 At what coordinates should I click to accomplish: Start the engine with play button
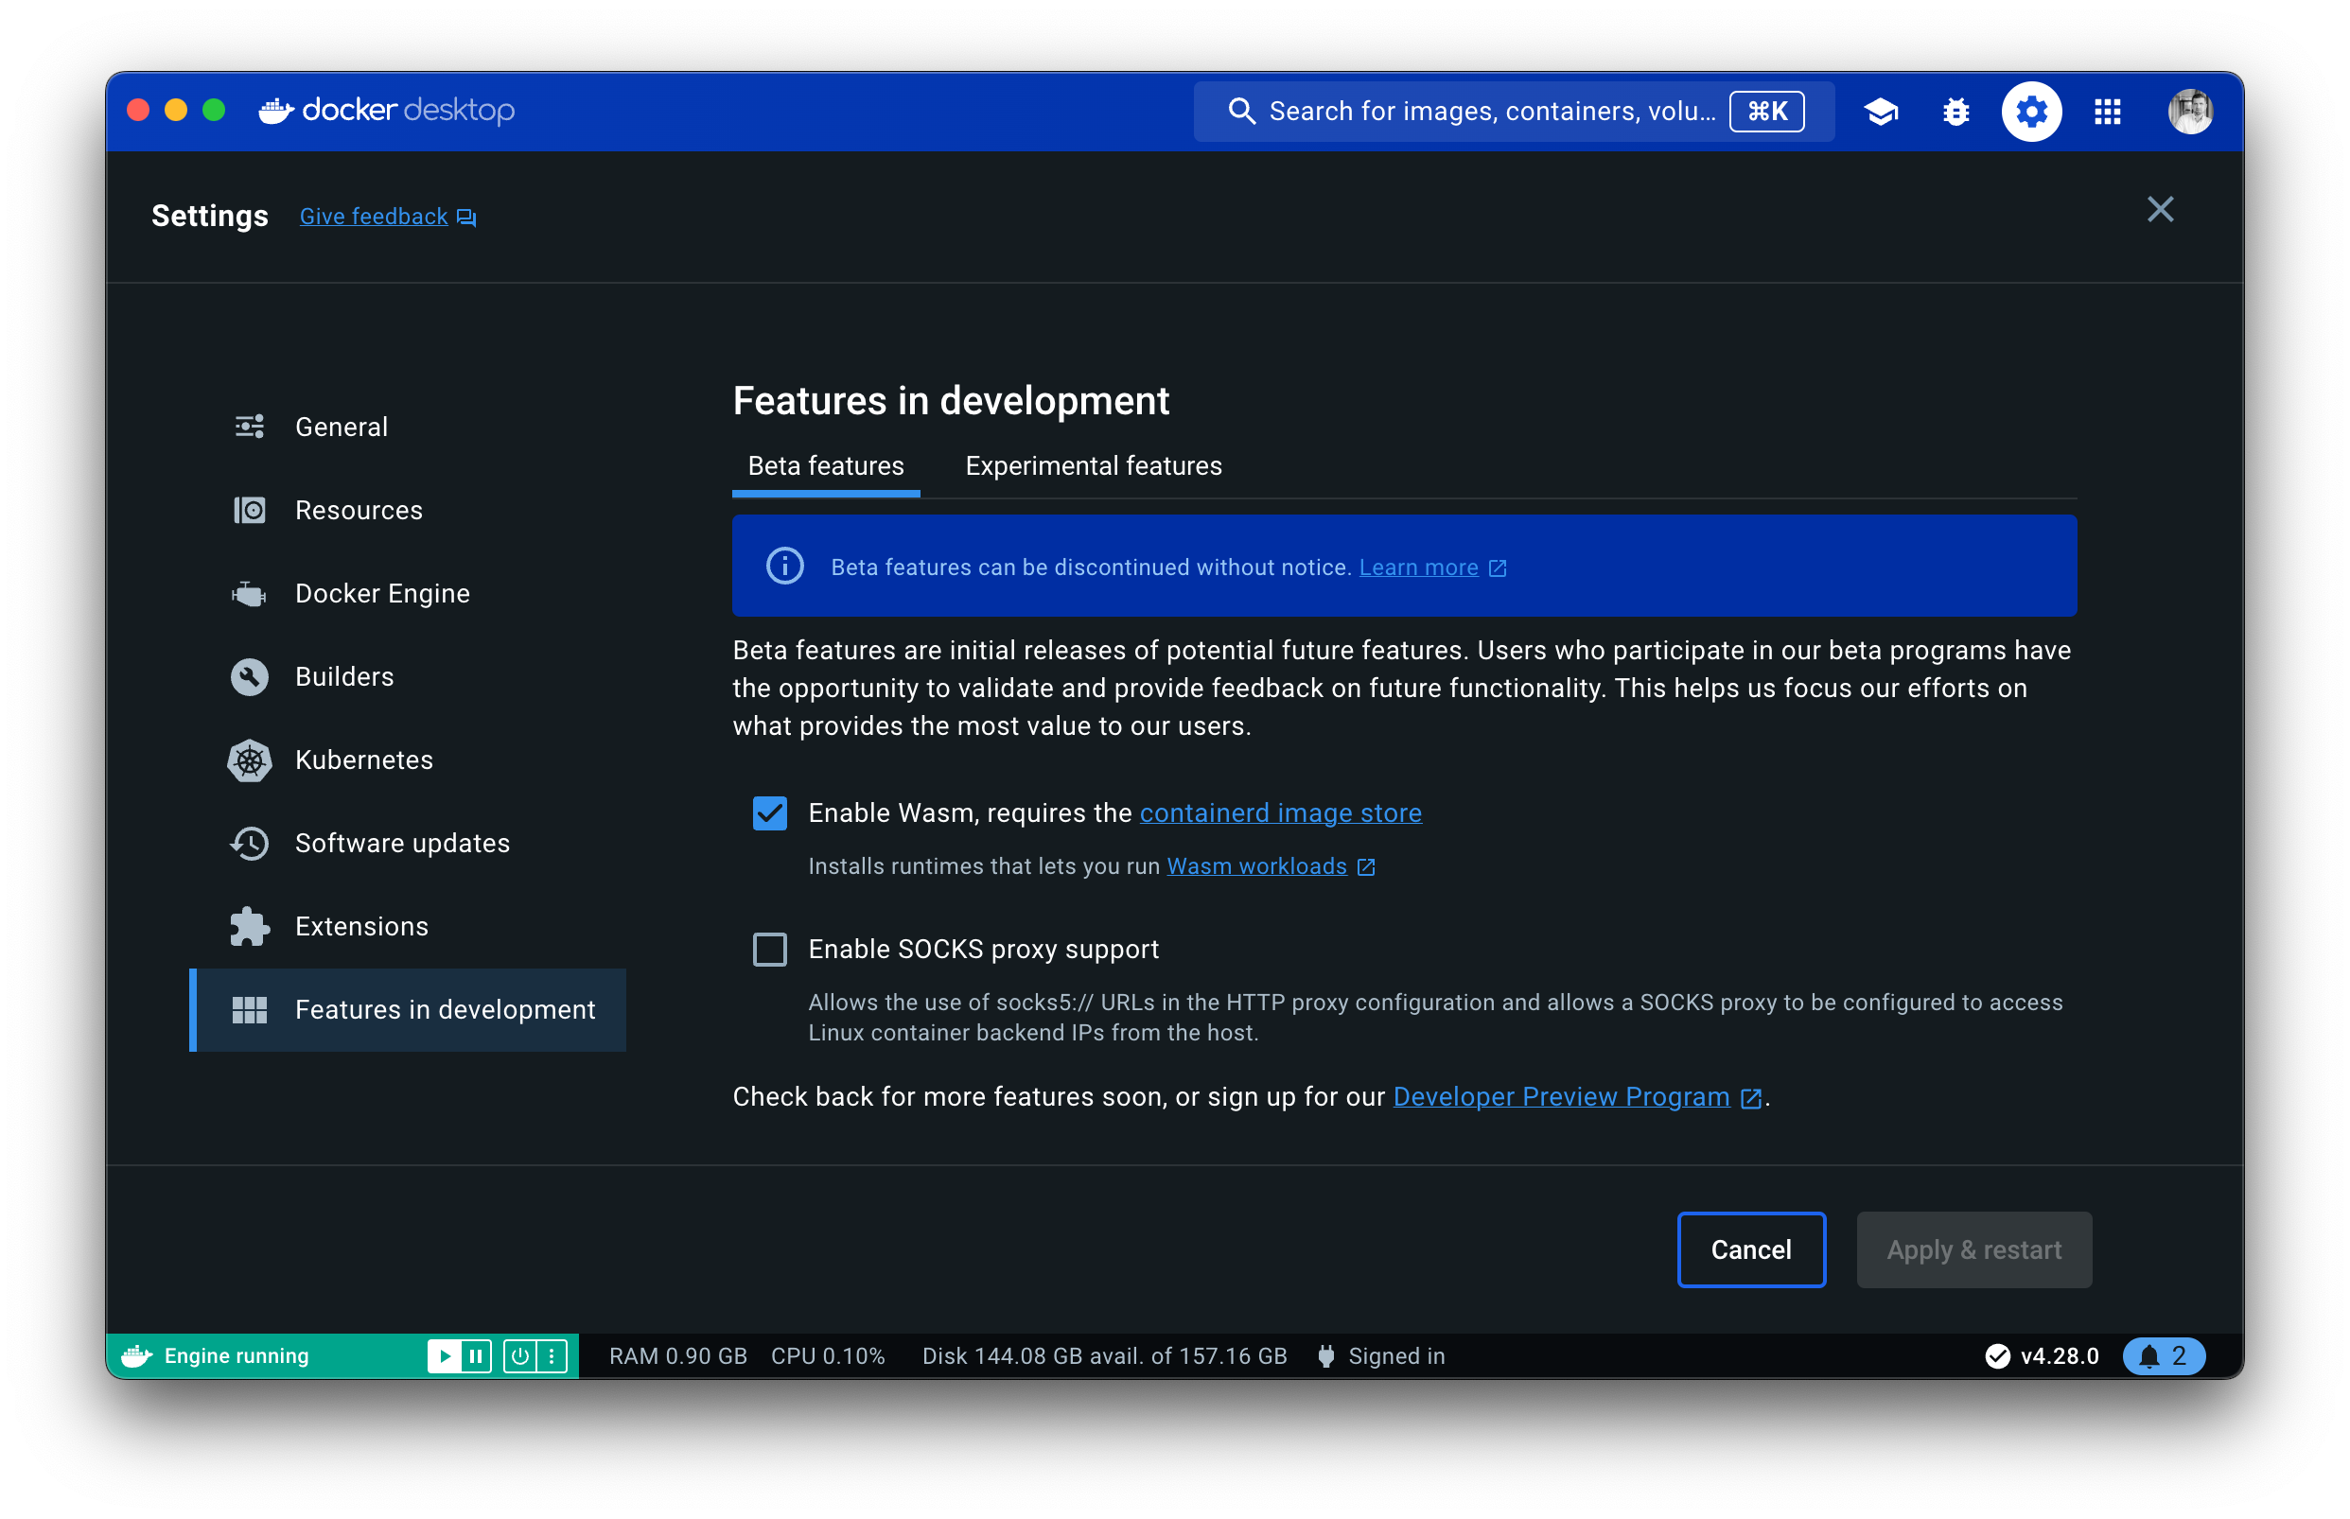(x=444, y=1355)
